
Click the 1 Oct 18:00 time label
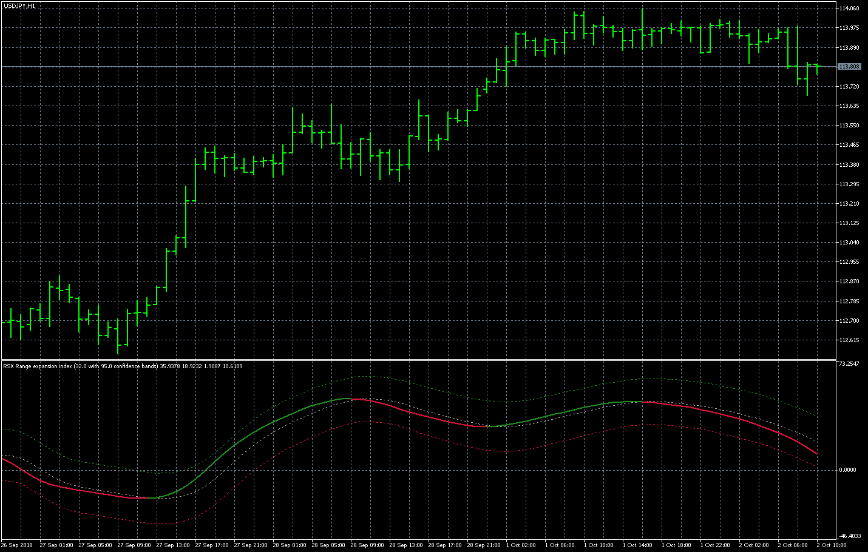coord(676,545)
